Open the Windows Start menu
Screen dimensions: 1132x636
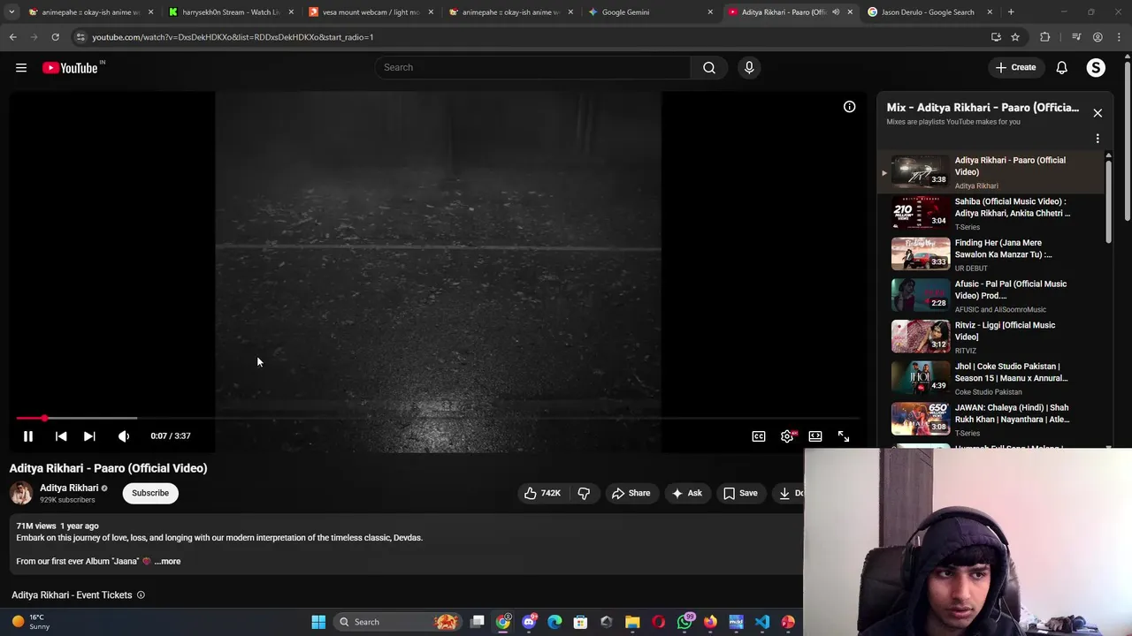[318, 622]
